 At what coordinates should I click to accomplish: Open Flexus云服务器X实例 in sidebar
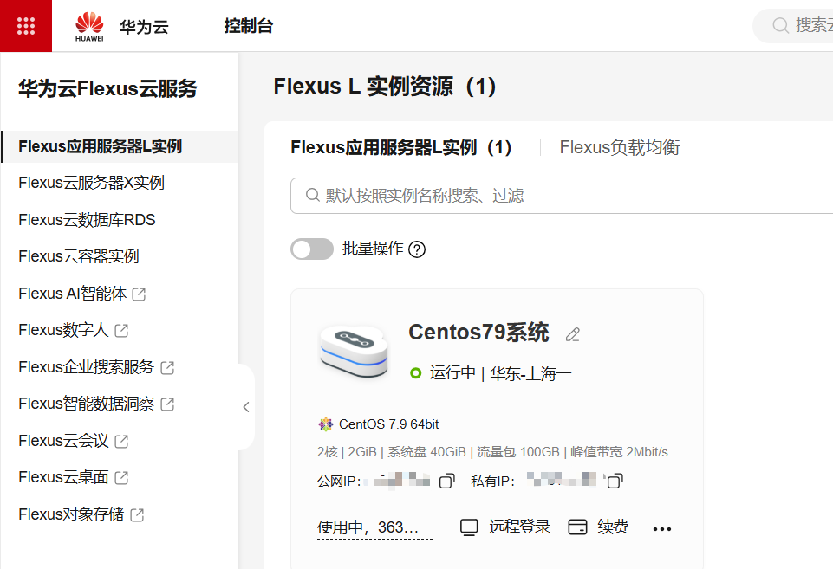click(x=91, y=183)
